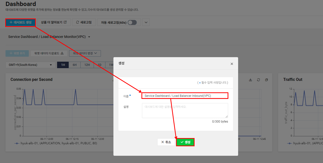Click the 새로고침 refresh button

tap(84, 22)
